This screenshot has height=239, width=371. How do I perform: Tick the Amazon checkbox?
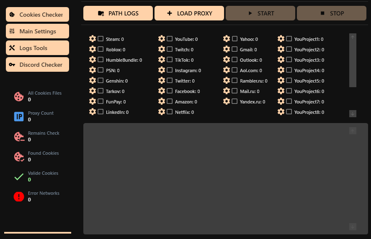coord(170,101)
